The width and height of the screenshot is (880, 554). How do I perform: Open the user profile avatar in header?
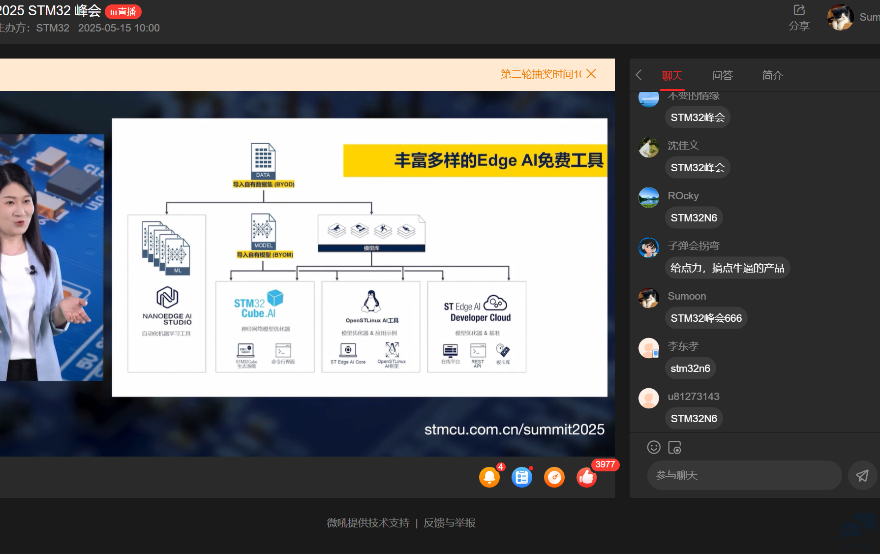click(x=840, y=17)
